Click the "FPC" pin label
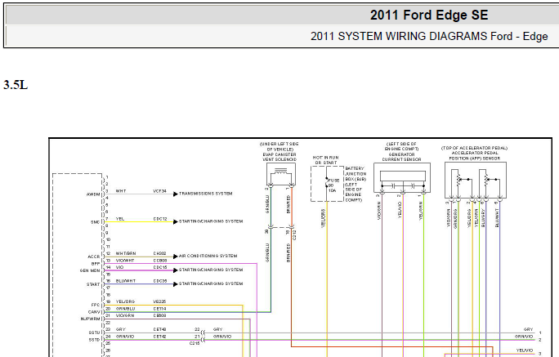The width and height of the screenshot is (559, 357). 96,305
